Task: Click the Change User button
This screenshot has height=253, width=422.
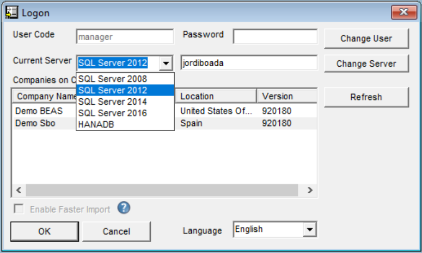Action: coord(366,39)
